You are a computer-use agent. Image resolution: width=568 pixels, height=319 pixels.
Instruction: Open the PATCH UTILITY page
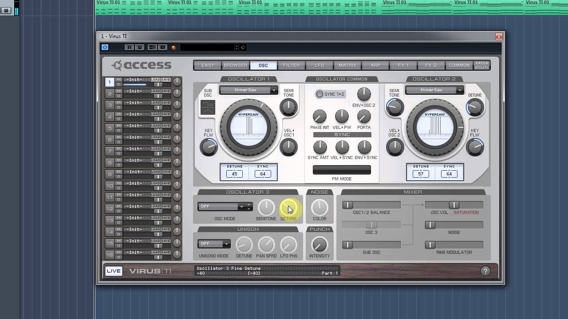[x=481, y=66]
